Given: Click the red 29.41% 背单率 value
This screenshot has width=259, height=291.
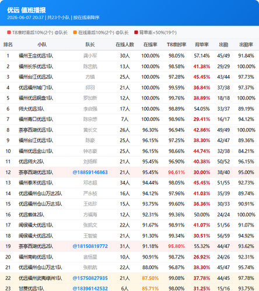Looking at the screenshot, I should [202, 119].
